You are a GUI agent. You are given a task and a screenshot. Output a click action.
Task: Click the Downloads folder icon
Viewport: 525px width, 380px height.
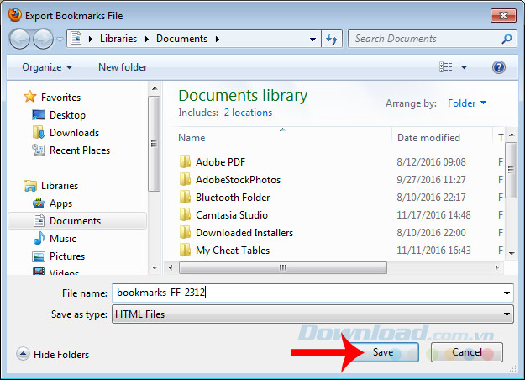(x=39, y=132)
